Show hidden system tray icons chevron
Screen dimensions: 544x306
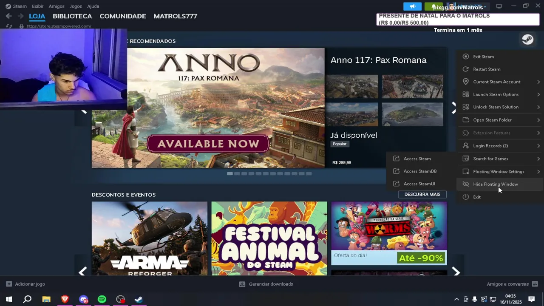coord(456,299)
